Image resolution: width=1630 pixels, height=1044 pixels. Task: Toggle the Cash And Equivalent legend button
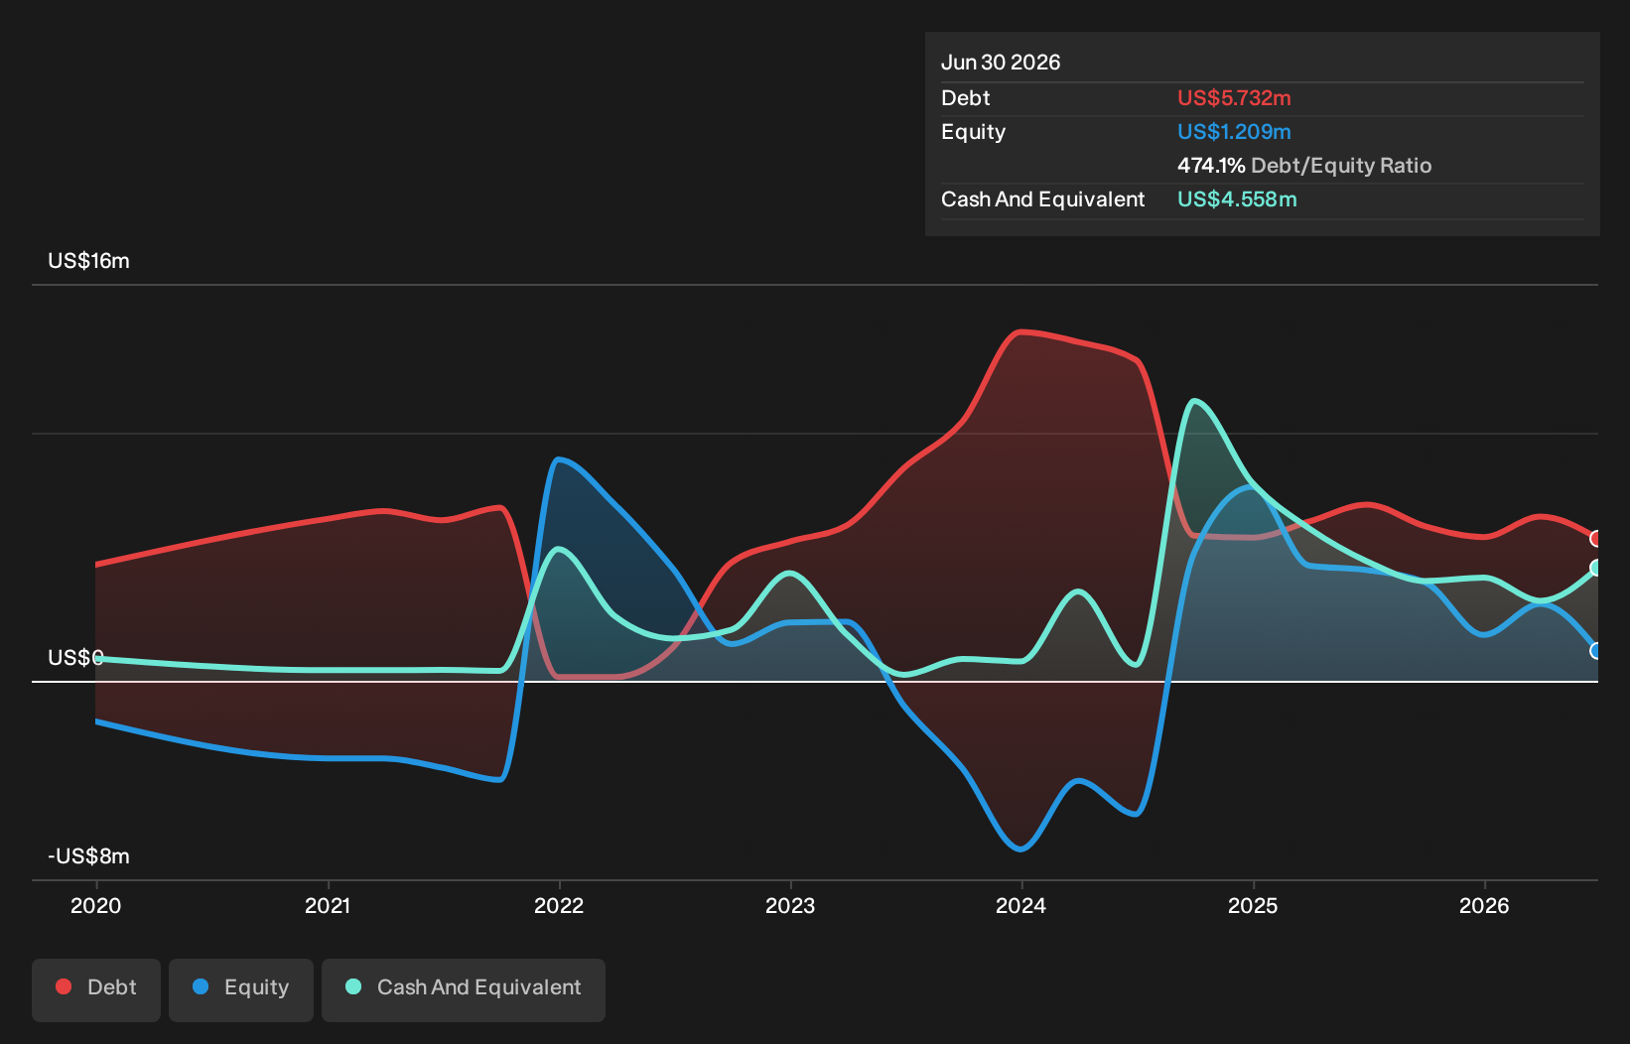point(464,989)
